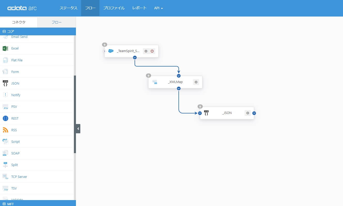
Task: Click the Flat File connector label
Action: 17,60
